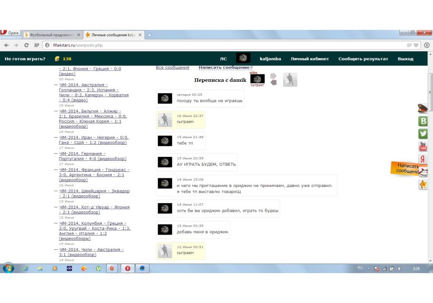Click the browser back arrow
The height and width of the screenshot is (303, 433).
point(6,45)
